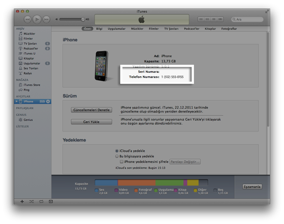Open Uygulamalar in the sidebar
This screenshot has height=224, width=284.
point(32,63)
